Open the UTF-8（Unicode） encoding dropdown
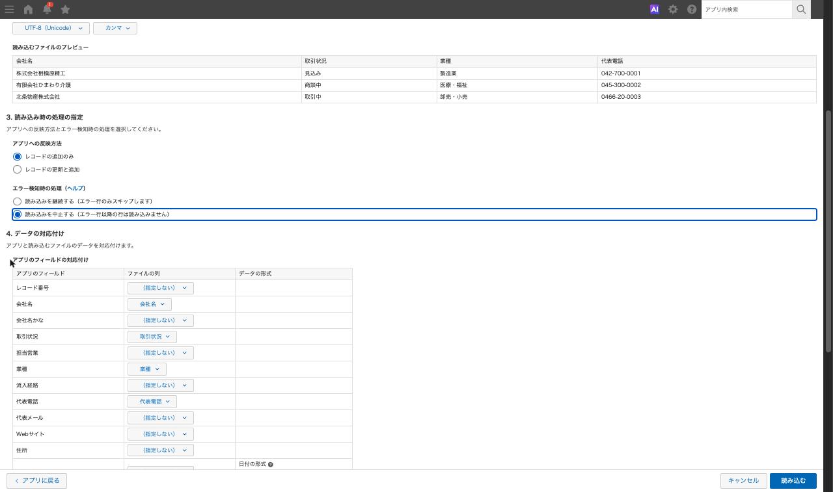 click(51, 28)
